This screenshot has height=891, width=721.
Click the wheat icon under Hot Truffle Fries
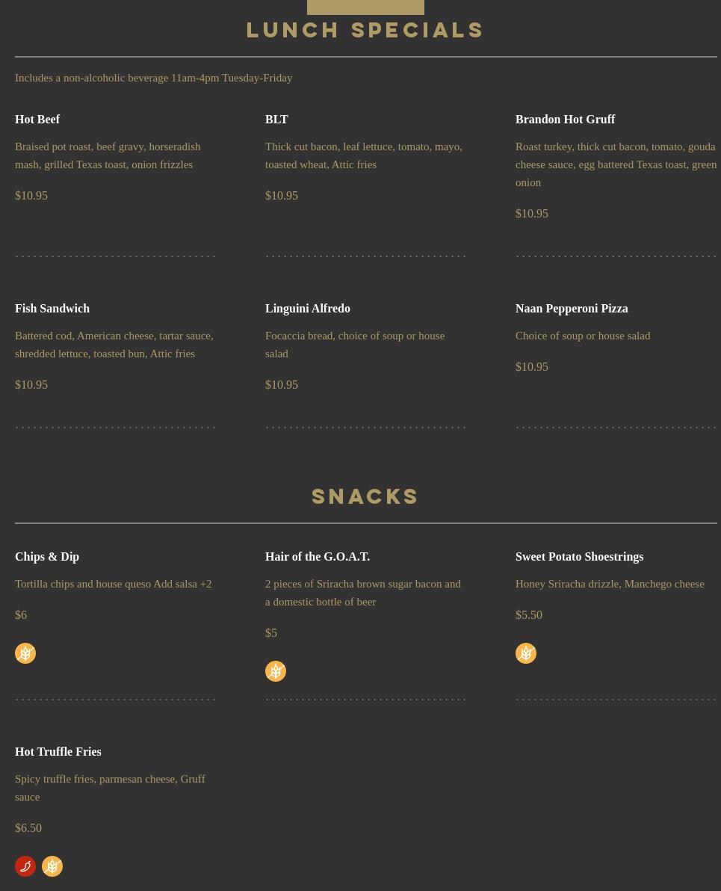(x=52, y=866)
